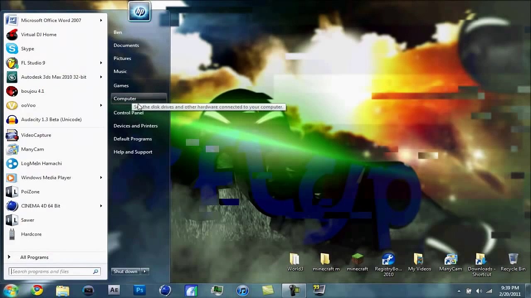Screen dimensions: 531x298
Task: Select Devices and Printers menu entry
Action: tap(135, 126)
